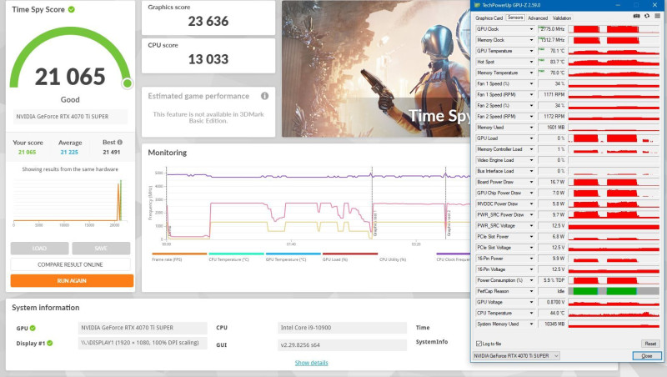Click the CPU score value 13 033
This screenshot has width=667, height=377.
[208, 59]
